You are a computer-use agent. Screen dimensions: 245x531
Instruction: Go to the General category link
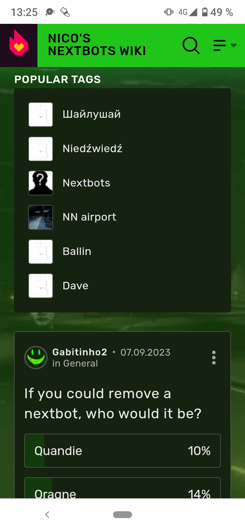point(81,364)
